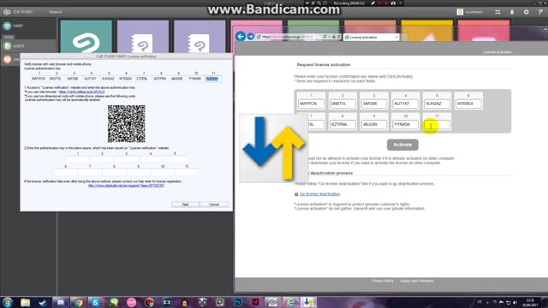
Task: Switch to Clip Studio taskbar icon
Action: [272, 302]
